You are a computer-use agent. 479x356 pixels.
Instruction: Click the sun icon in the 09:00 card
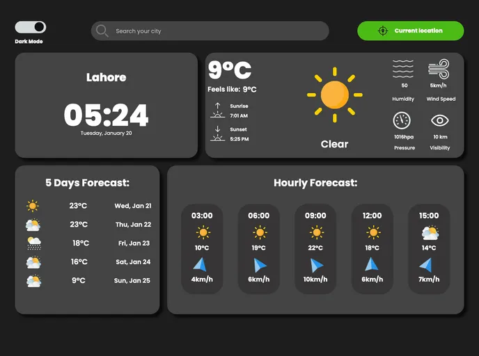pos(316,232)
